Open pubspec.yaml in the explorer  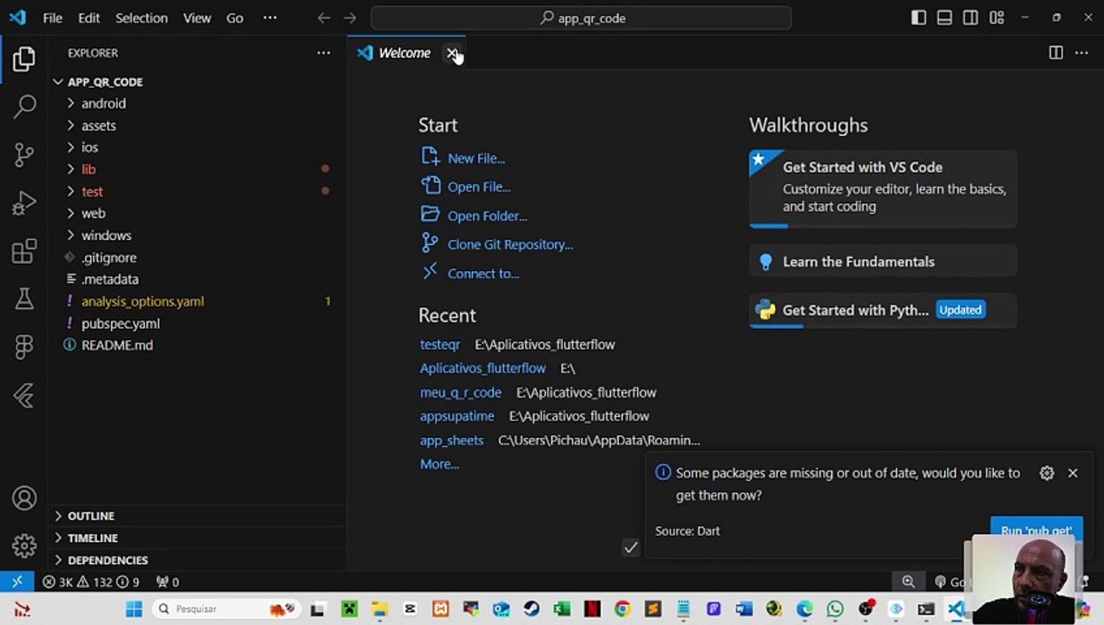(x=198, y=323)
